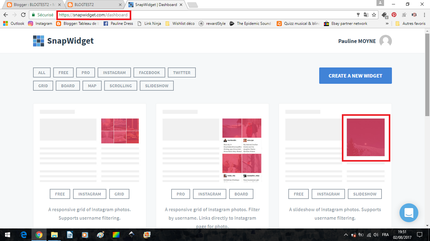Open the Instagram bookmark

point(40,24)
